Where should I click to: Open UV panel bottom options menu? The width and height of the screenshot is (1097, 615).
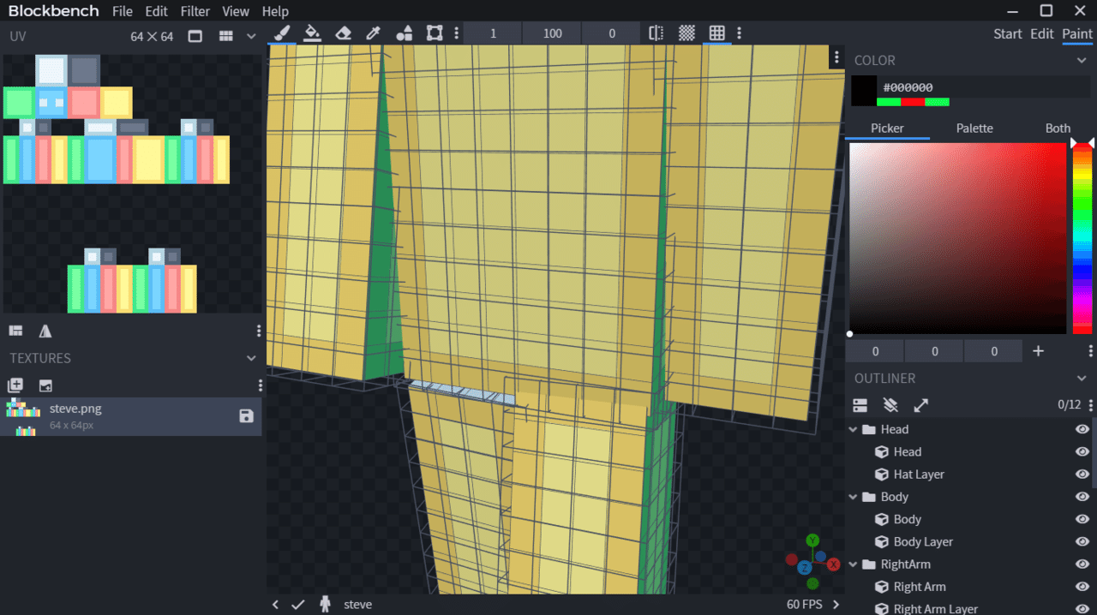[x=259, y=331]
